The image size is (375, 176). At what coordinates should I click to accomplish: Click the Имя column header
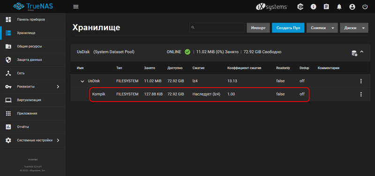(x=80, y=68)
